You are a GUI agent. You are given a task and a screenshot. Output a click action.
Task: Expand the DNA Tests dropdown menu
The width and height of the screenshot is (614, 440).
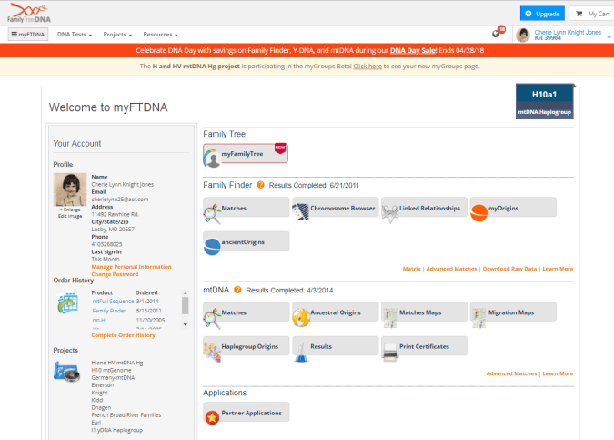(x=74, y=34)
